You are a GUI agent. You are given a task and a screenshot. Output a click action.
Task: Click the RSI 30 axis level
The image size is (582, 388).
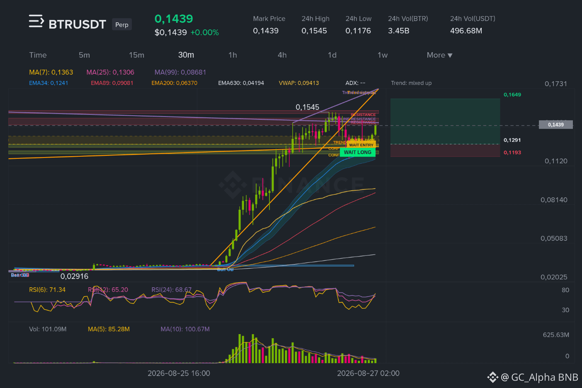(x=565, y=310)
